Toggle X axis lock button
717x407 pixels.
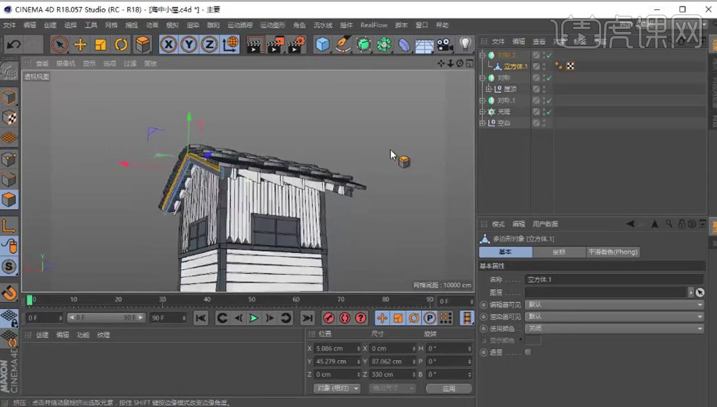click(169, 45)
